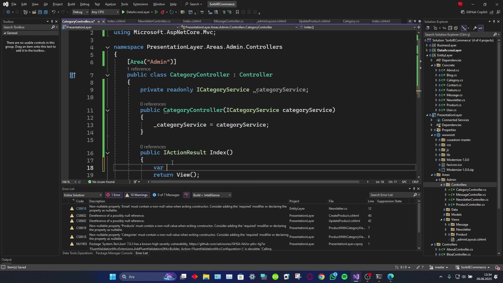Image resolution: width=503 pixels, height=283 pixels.
Task: Click the Navigate Backward toolbar icon
Action: pos(8,12)
